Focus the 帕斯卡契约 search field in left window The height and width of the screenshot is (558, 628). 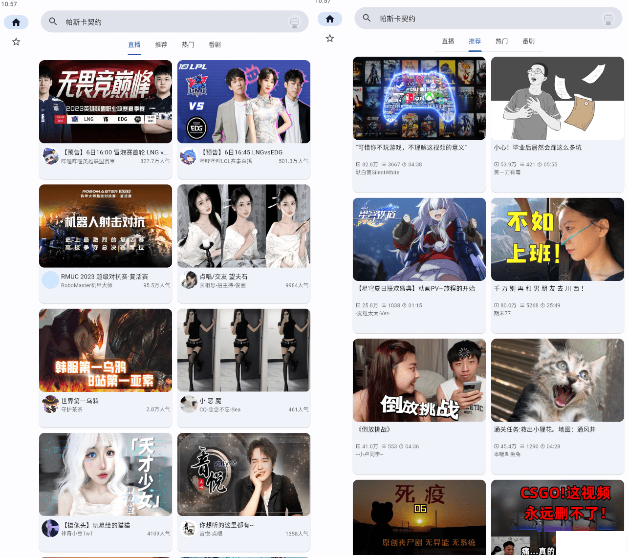(175, 22)
